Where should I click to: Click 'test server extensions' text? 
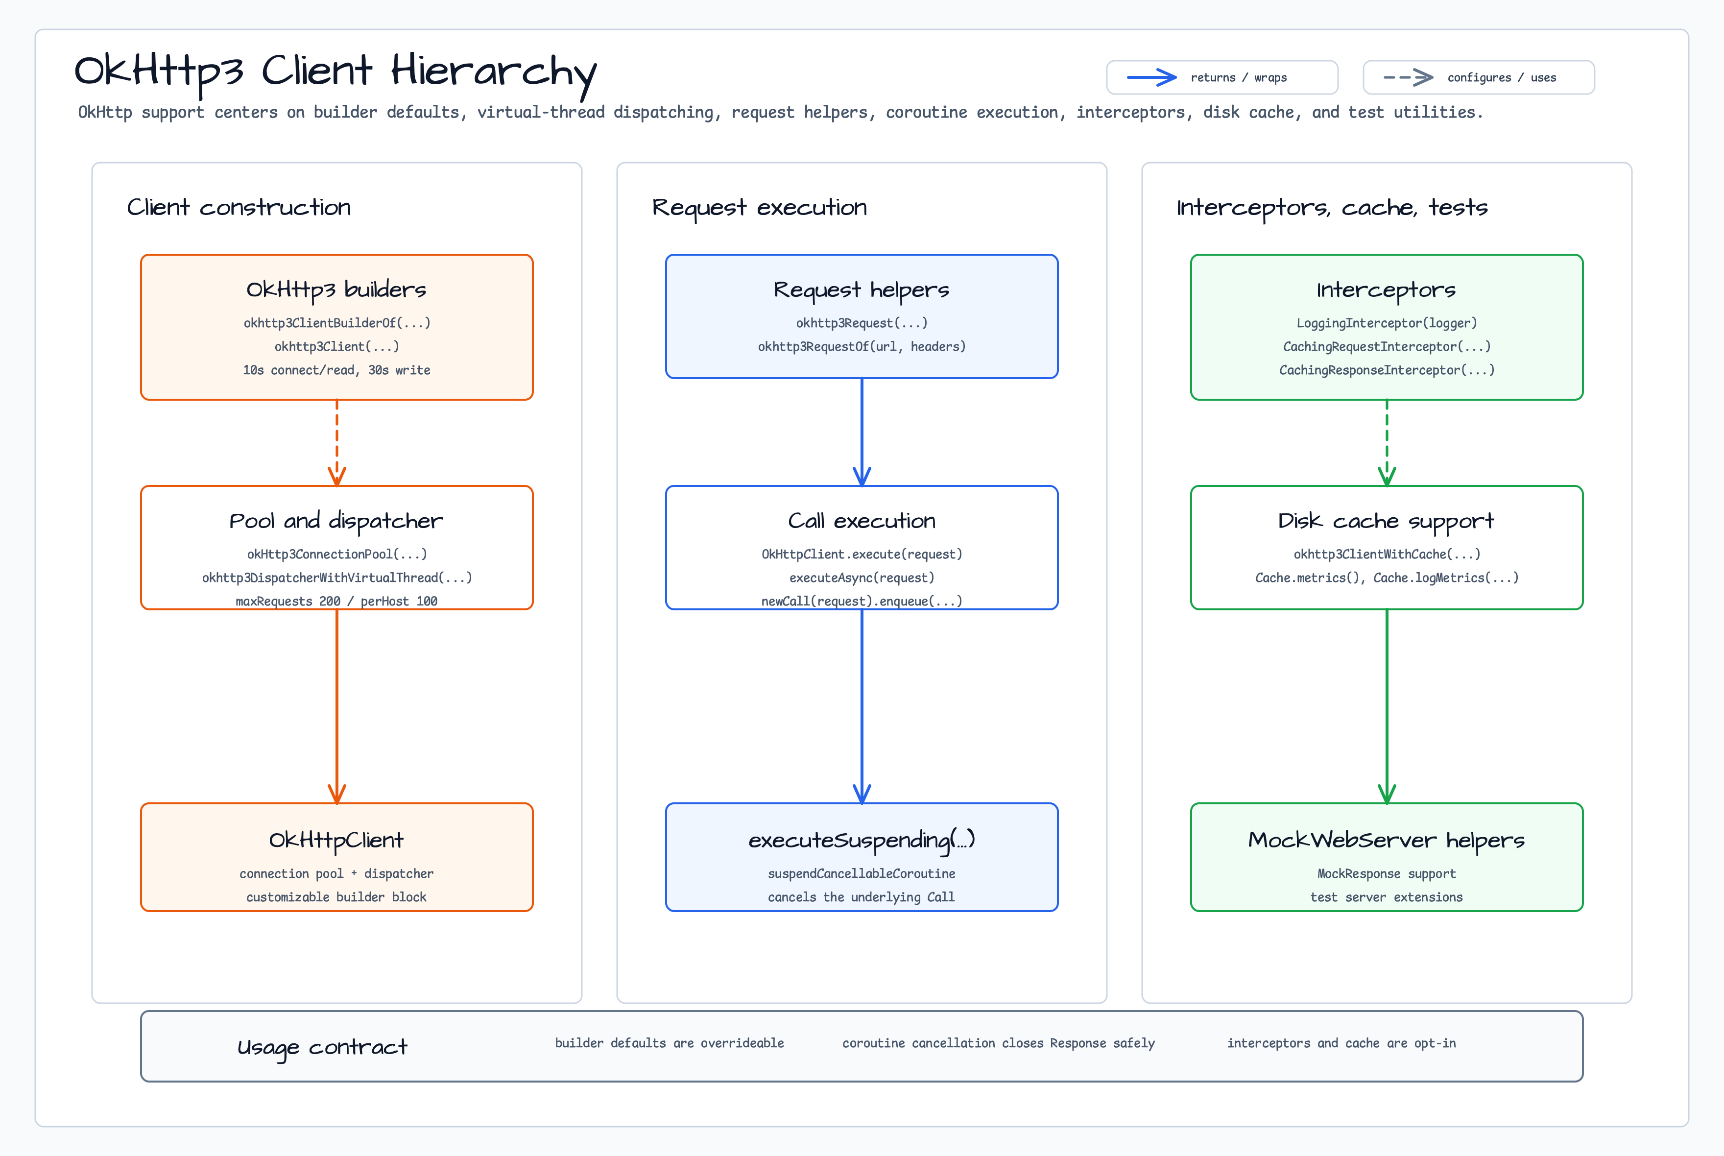[1387, 897]
